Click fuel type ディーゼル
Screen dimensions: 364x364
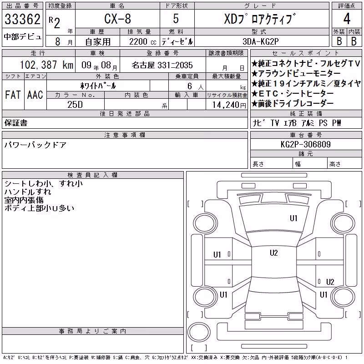(177, 41)
